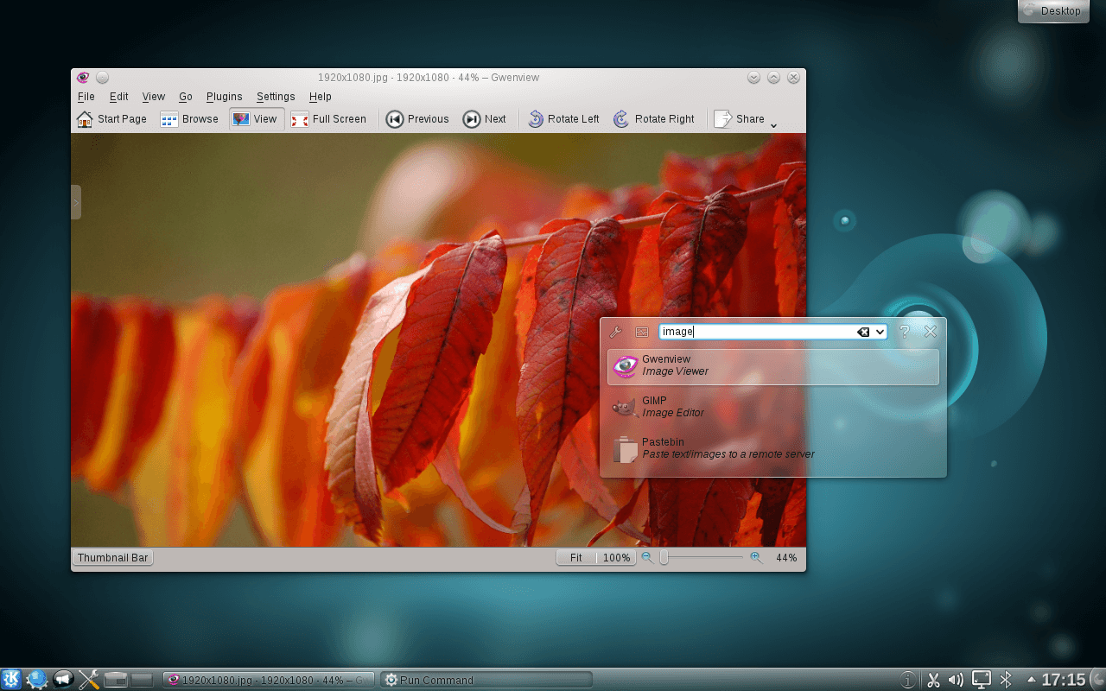Screen dimensions: 1106x691
Task: Select Rotate Left in Gwenview toolbar
Action: click(x=563, y=118)
